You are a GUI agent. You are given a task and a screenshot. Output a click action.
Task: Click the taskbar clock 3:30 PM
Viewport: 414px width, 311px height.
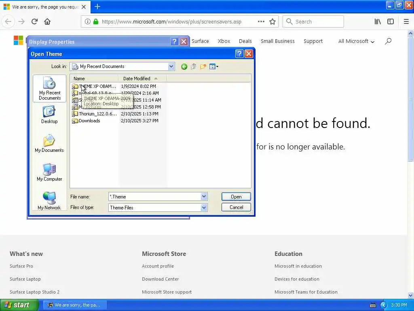pyautogui.click(x=399, y=305)
